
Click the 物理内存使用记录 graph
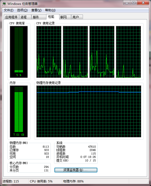(89, 111)
